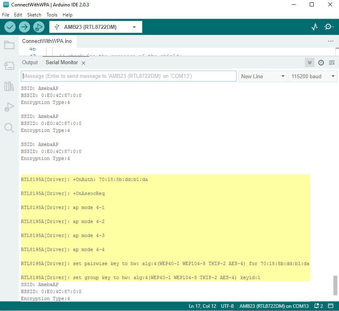Click the Ln 17, Col 12 cursor position

(x=202, y=306)
